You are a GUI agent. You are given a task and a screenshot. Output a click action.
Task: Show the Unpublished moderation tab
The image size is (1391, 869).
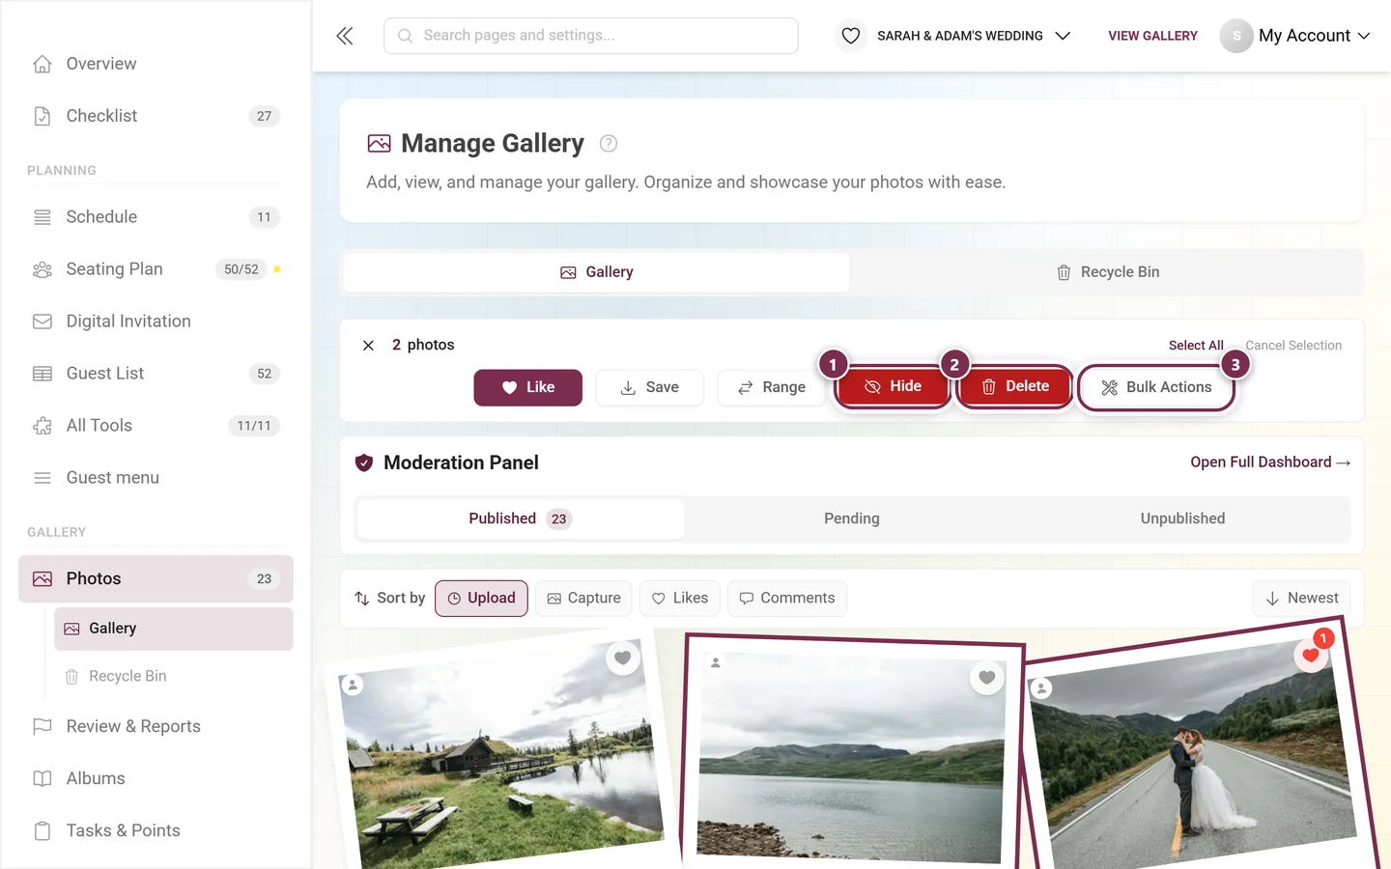[x=1182, y=519]
